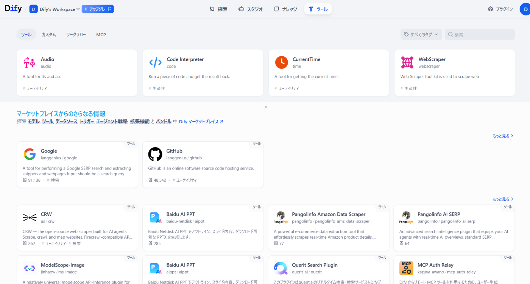The image size is (530, 284).
Task: Switch to the MCP sub-tab
Action: [x=101, y=34]
